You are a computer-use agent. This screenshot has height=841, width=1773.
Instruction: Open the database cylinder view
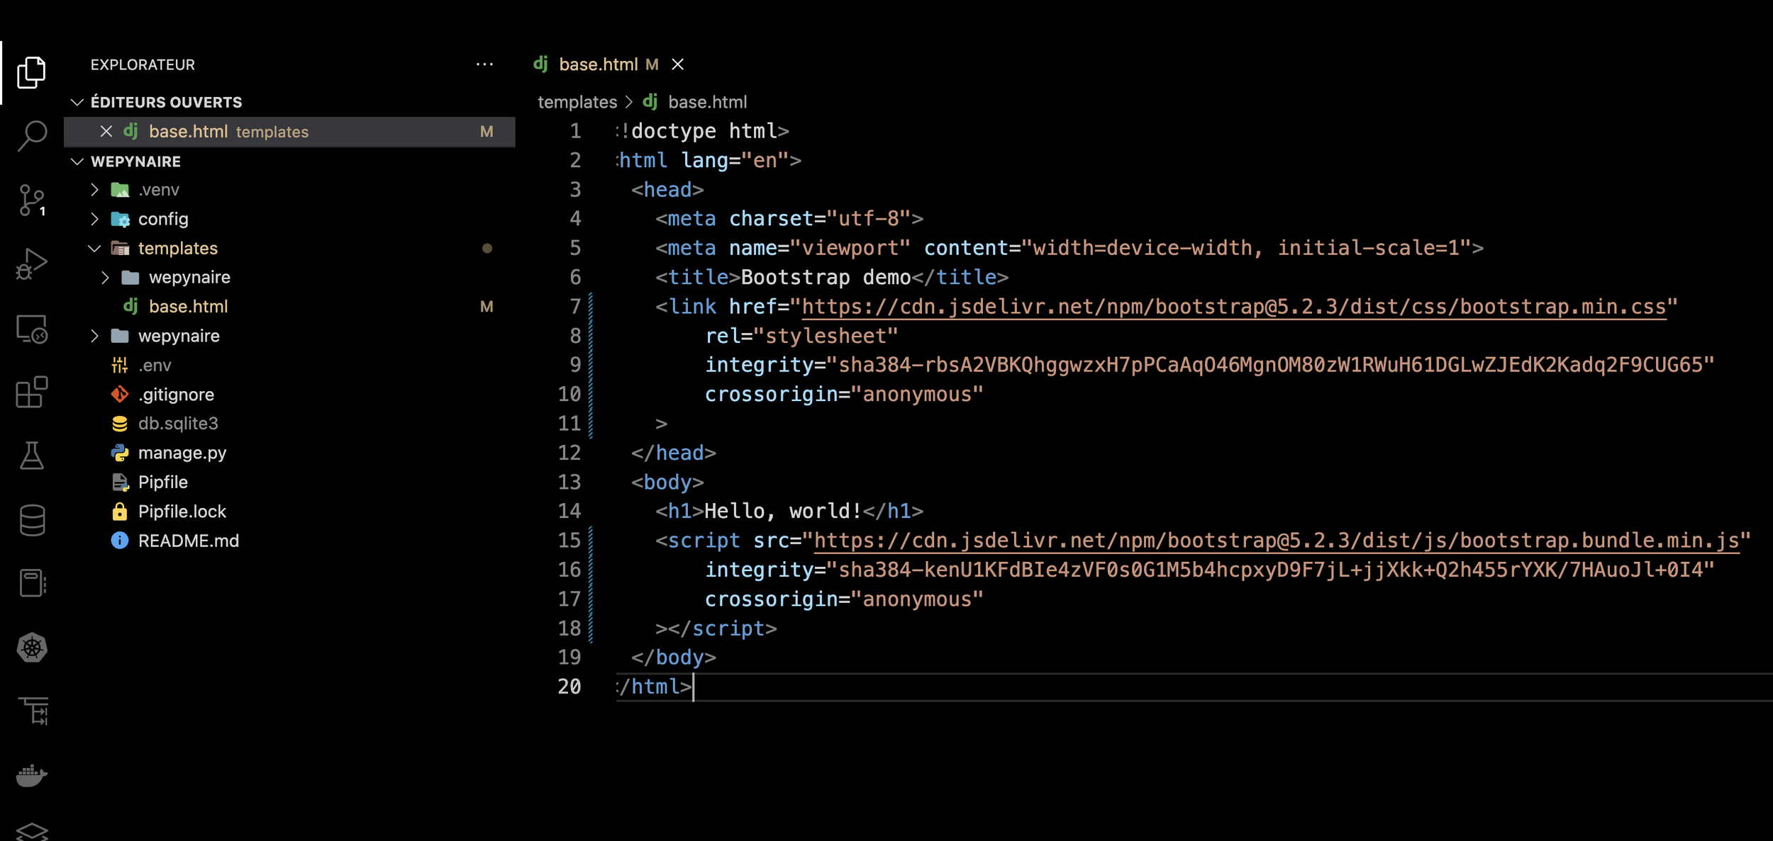(32, 520)
